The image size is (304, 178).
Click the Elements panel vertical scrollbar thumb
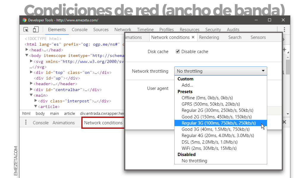pyautogui.click(x=288, y=67)
